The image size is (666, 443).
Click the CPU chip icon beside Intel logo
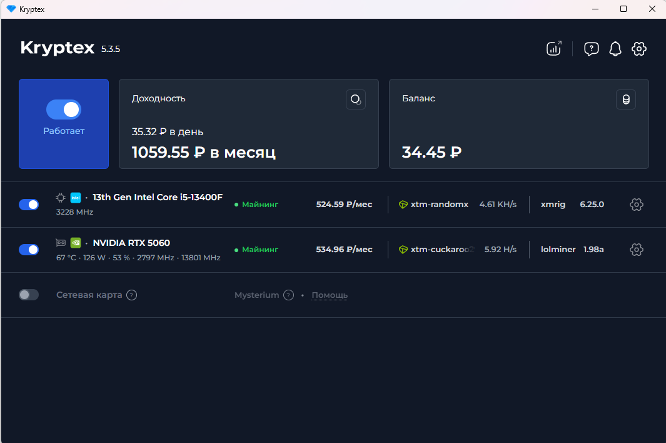point(61,197)
